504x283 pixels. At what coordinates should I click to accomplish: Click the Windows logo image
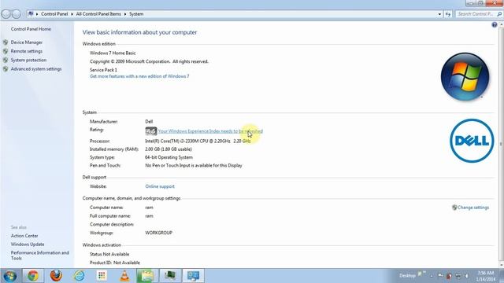465,77
